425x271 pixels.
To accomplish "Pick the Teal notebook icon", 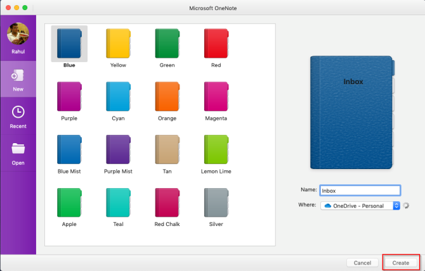I will (117, 203).
